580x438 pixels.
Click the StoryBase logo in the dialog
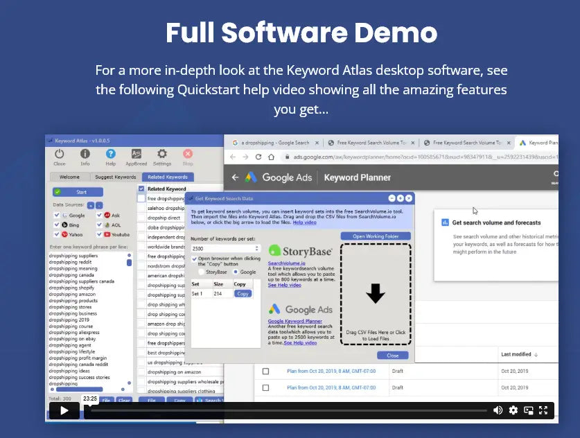pos(300,251)
